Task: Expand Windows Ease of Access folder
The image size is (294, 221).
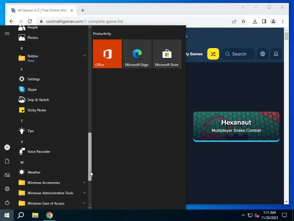Action: tap(52, 203)
